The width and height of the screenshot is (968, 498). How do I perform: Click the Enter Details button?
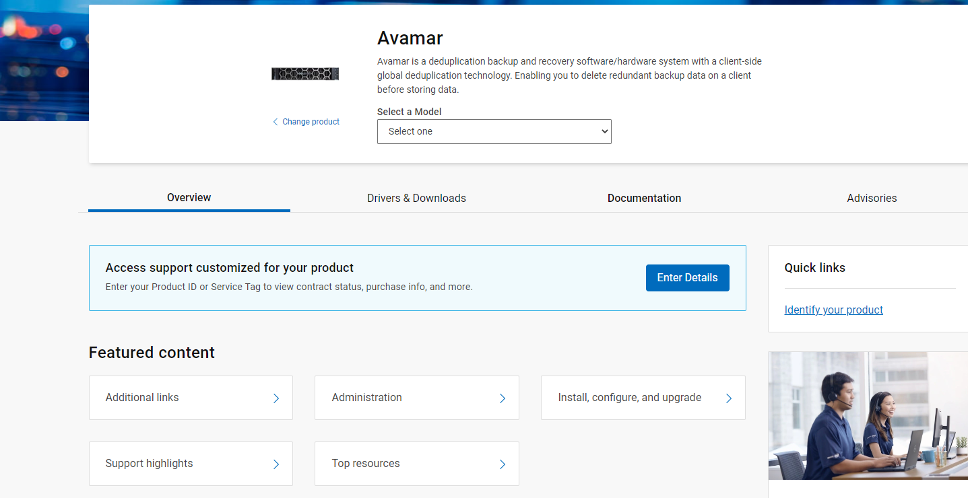click(x=687, y=277)
